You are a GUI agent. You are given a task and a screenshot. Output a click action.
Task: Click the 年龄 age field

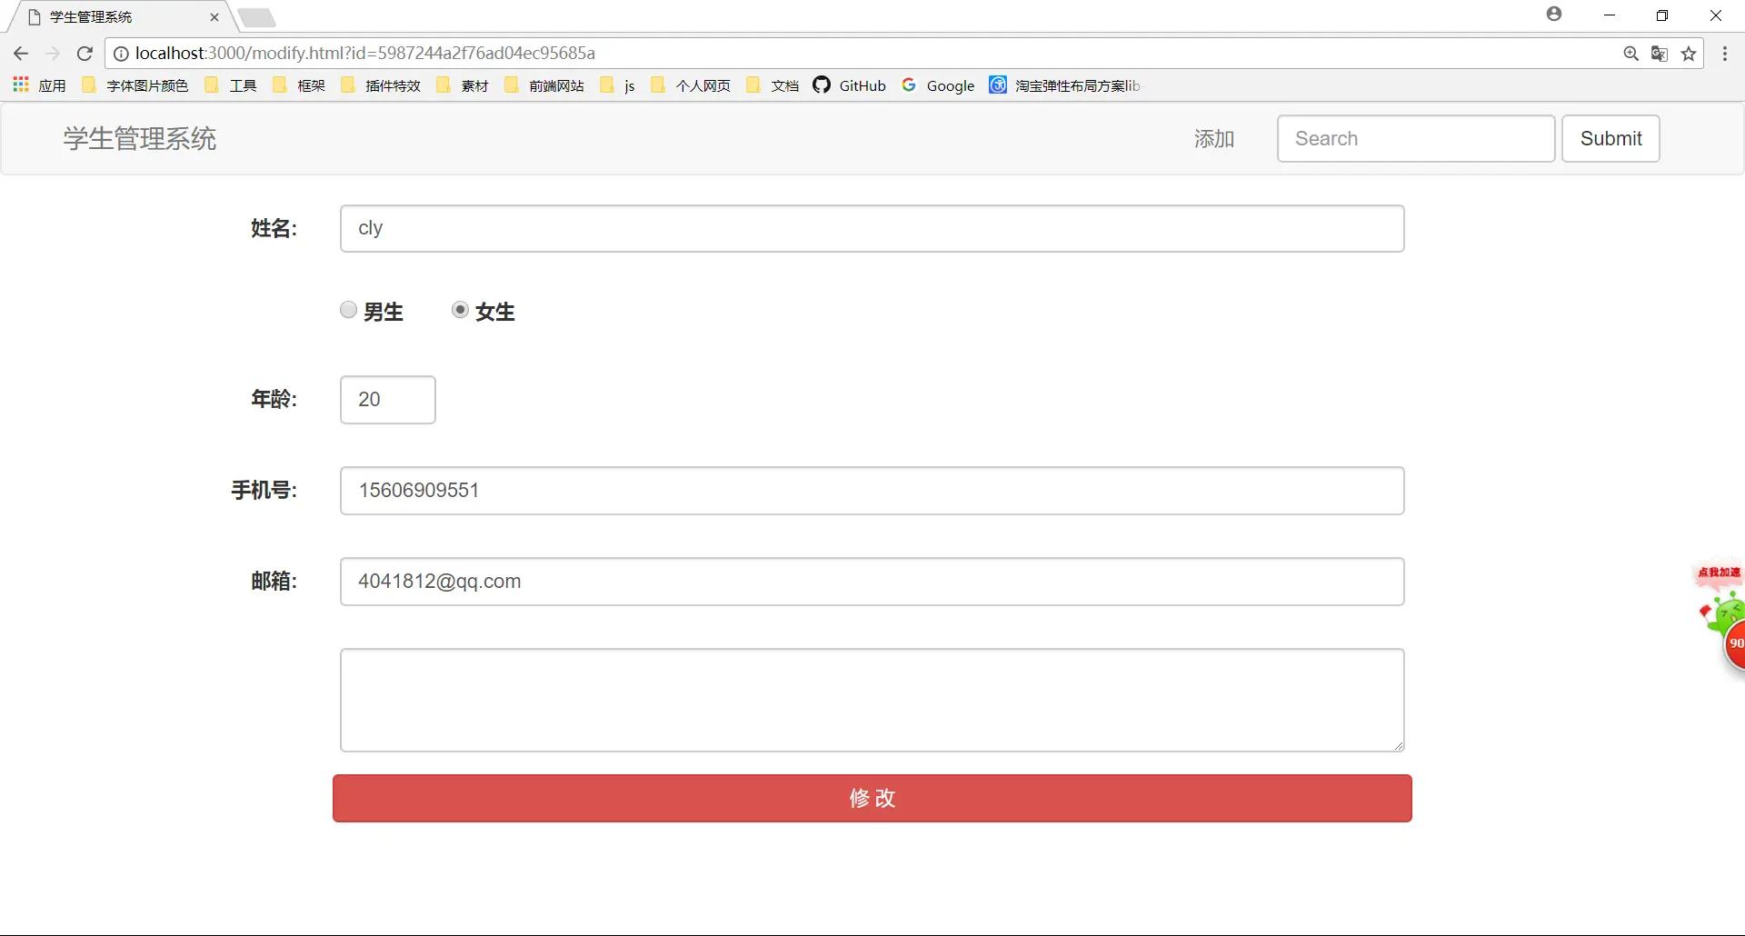point(388,400)
